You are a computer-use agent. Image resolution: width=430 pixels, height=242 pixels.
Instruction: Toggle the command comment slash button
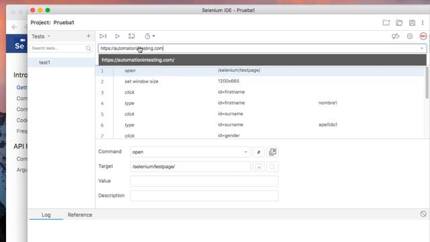(x=259, y=152)
